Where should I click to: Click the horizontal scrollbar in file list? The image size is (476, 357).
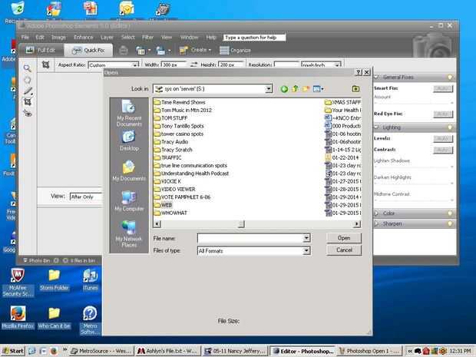coord(257,224)
